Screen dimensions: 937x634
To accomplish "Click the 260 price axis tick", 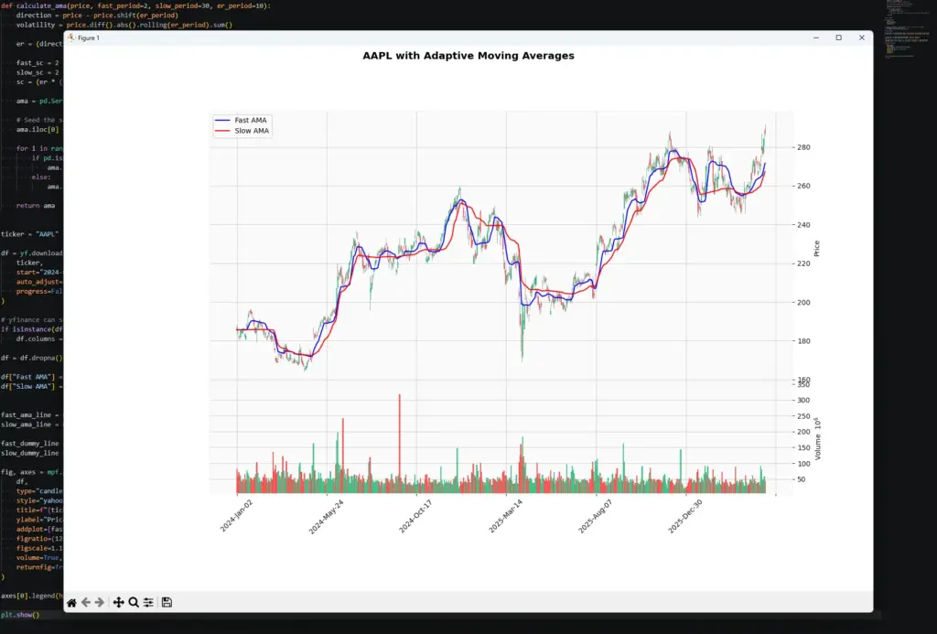I will click(x=803, y=186).
